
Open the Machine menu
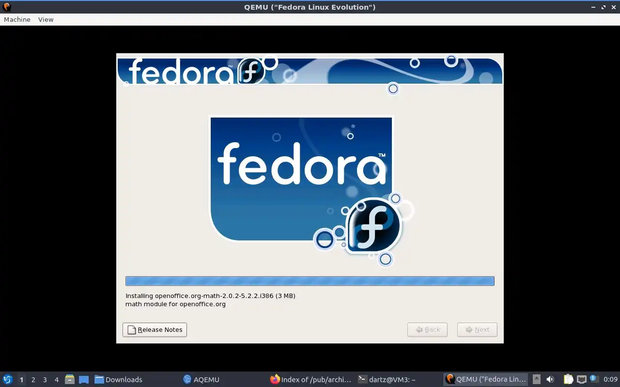tap(17, 19)
